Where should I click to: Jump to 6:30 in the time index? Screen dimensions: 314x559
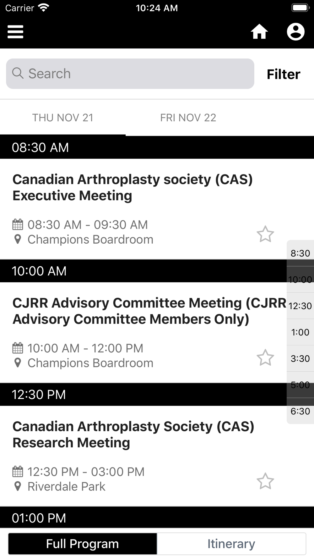click(300, 411)
